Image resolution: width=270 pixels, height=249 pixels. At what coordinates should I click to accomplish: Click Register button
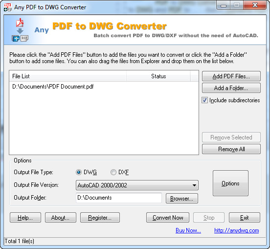pyautogui.click(x=100, y=218)
